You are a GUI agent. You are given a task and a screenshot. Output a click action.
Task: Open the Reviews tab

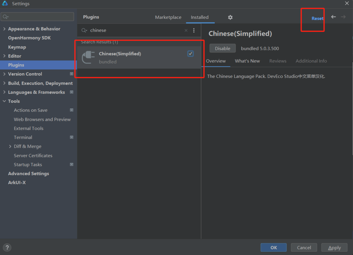tap(278, 61)
